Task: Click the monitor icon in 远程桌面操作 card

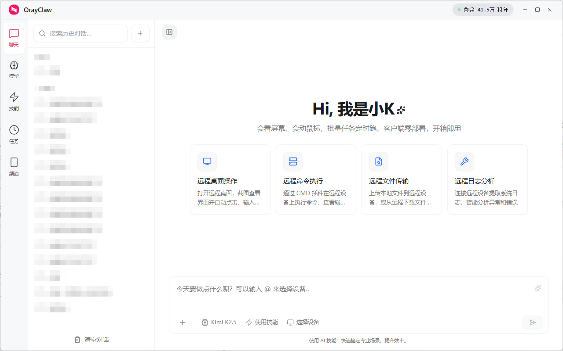Action: pyautogui.click(x=207, y=161)
